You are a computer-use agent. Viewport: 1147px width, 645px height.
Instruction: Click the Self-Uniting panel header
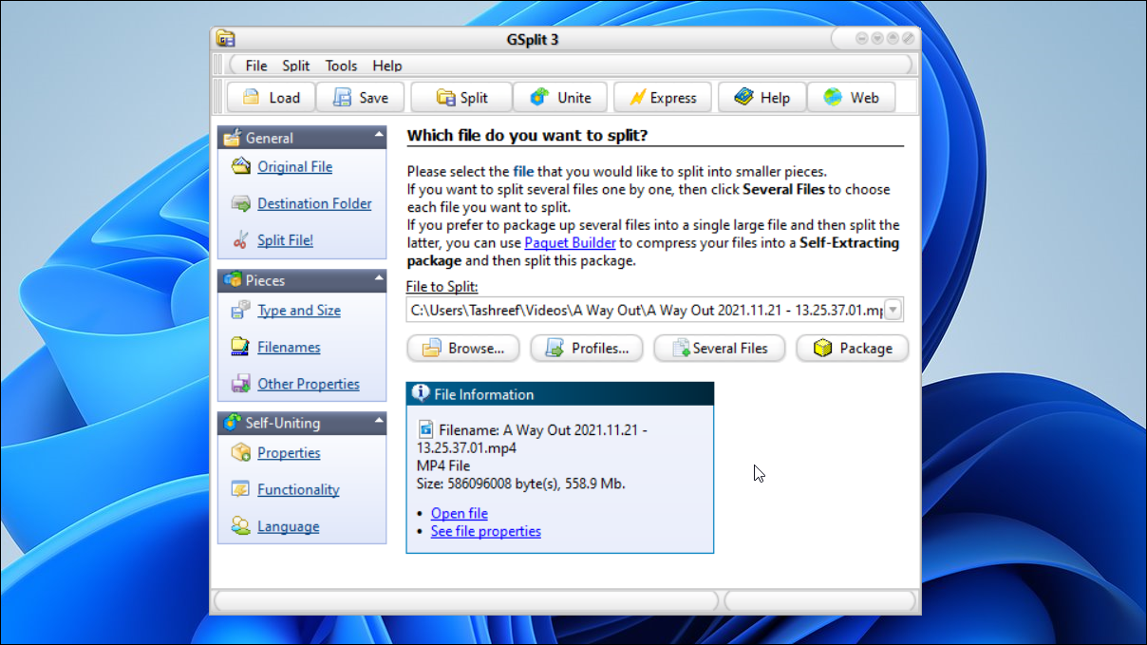pyautogui.click(x=302, y=423)
